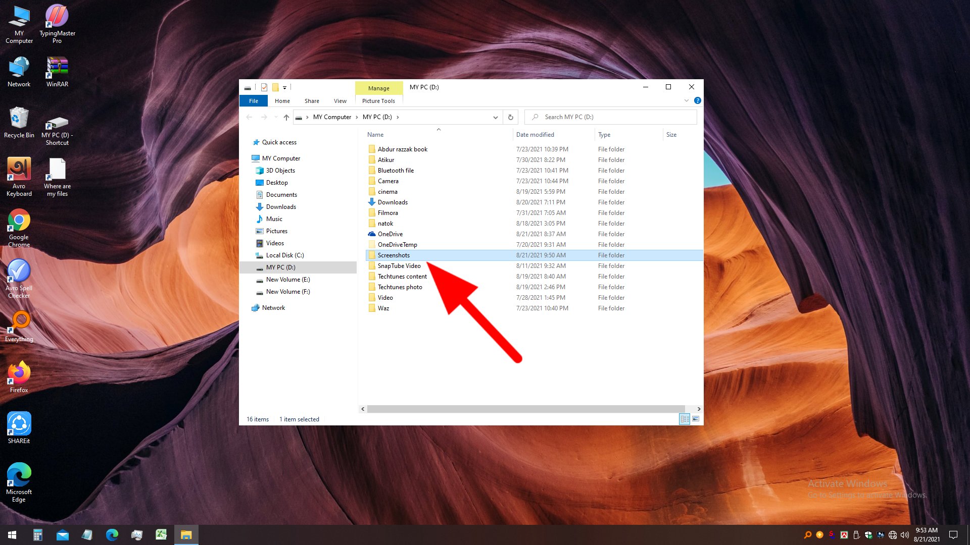Click the speaker icon in system tray

click(x=905, y=534)
